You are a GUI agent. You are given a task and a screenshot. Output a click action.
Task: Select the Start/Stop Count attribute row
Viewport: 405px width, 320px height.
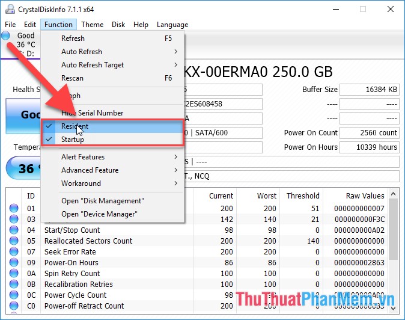coord(197,230)
